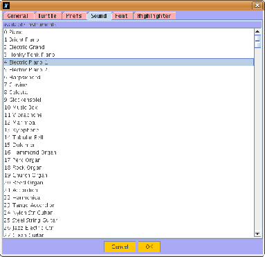The width and height of the screenshot is (265, 257).
Task: Choose 23 Tango Accordion from list
Action: (x=129, y=205)
